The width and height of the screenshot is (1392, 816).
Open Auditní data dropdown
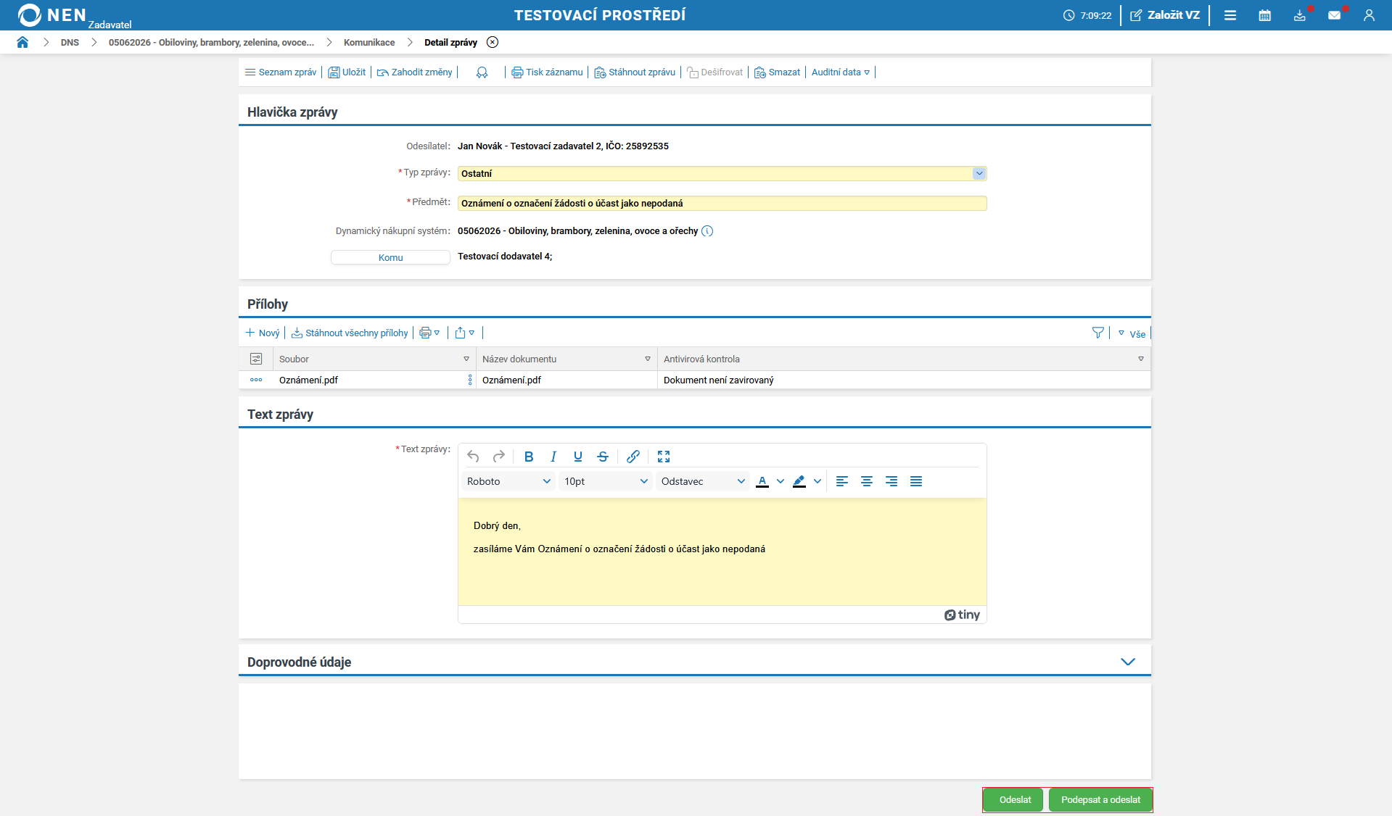pos(841,72)
